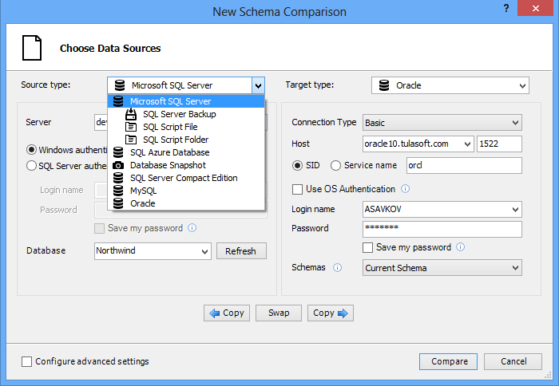Viewport: 559px width, 386px height.
Task: Click the Cancel button
Action: [x=513, y=361]
